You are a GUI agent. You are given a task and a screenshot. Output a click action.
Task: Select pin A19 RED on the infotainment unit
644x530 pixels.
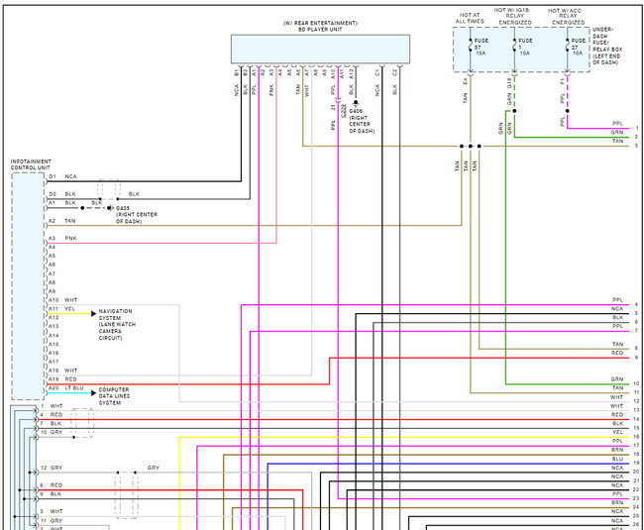[x=62, y=379]
